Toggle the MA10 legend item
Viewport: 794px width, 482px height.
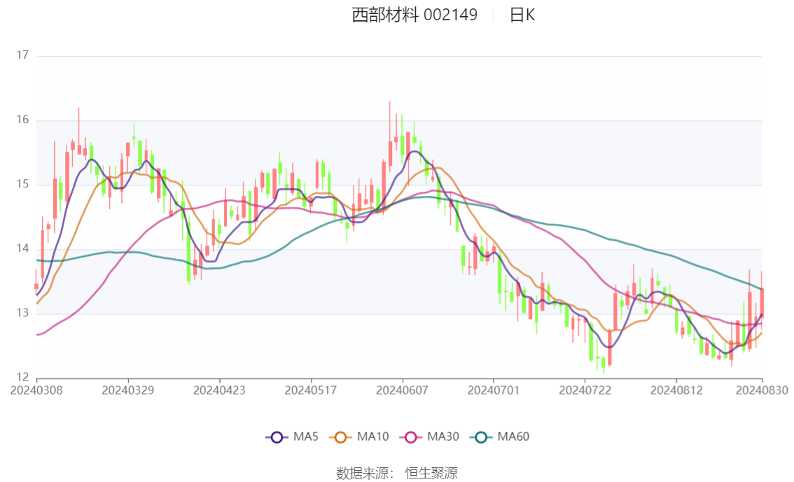click(359, 437)
